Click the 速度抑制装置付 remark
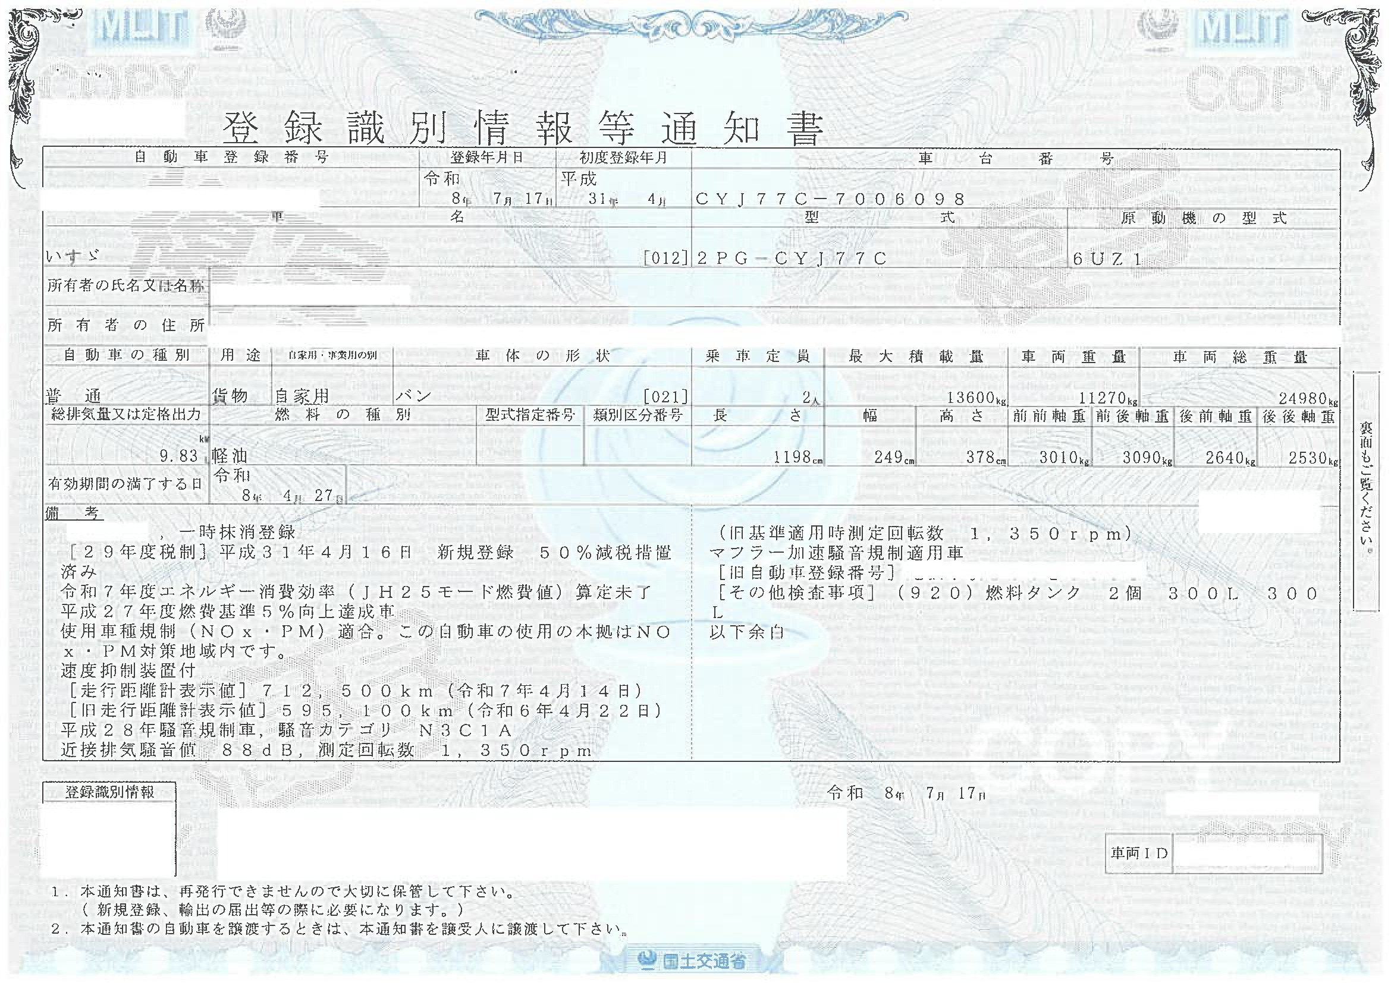The height and width of the screenshot is (983, 1391). point(128,670)
